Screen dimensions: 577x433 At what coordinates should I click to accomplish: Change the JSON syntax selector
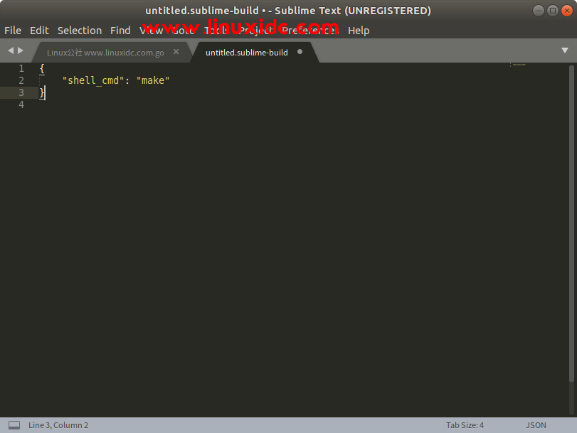(x=536, y=425)
